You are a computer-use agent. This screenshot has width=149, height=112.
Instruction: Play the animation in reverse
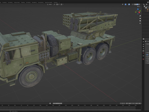click(57, 103)
